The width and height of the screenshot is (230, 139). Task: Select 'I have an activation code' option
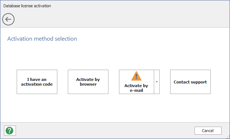[x=37, y=82]
